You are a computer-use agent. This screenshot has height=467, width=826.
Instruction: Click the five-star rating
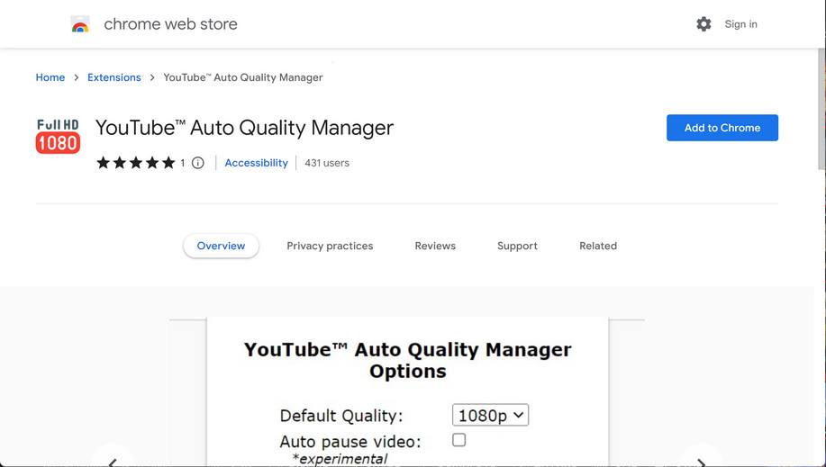click(135, 163)
